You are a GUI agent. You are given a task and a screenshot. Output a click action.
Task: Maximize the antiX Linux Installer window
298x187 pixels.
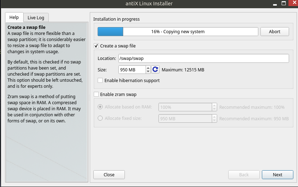pos(283,4)
